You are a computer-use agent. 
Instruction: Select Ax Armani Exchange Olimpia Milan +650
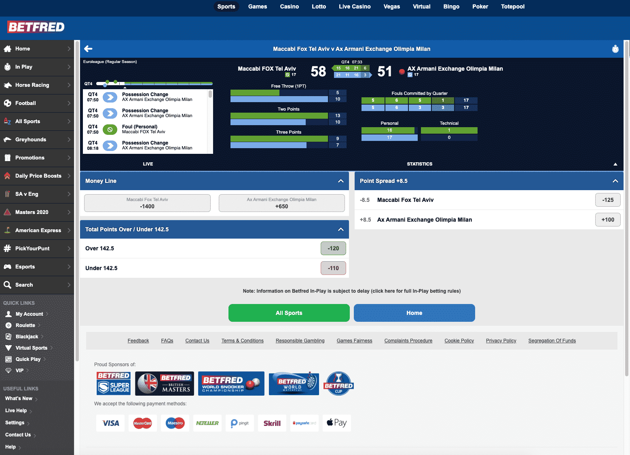coord(282,203)
